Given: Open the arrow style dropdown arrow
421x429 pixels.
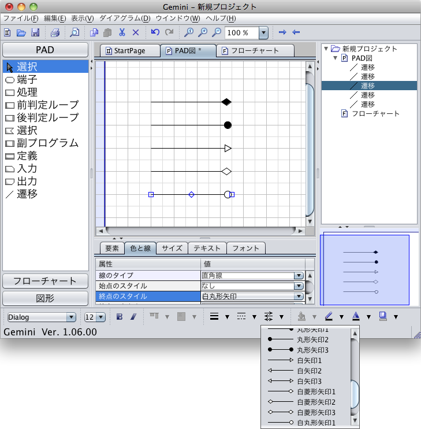Looking at the screenshot, I should 281,317.
